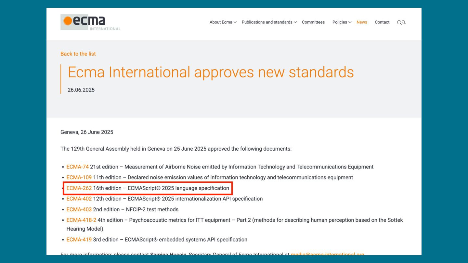Open the search magnifier icon
The width and height of the screenshot is (468, 263).
tap(401, 22)
